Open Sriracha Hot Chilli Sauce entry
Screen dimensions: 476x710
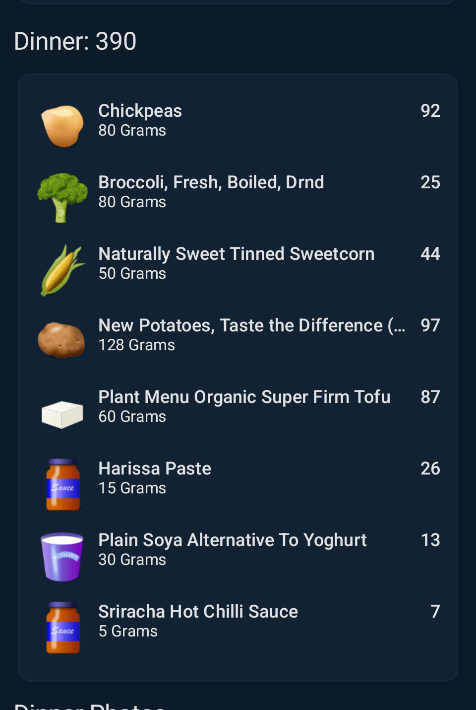click(198, 612)
